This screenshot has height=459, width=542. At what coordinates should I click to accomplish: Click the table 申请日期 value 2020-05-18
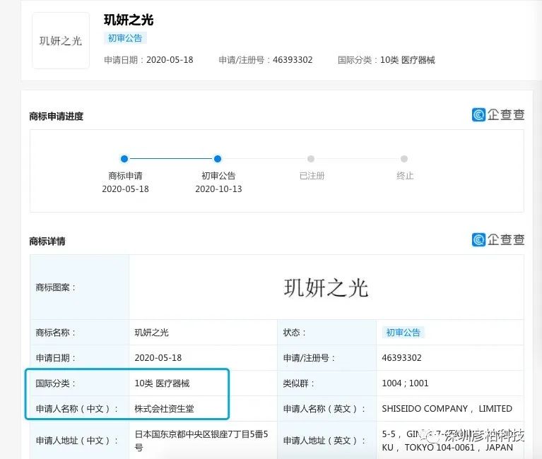point(158,358)
